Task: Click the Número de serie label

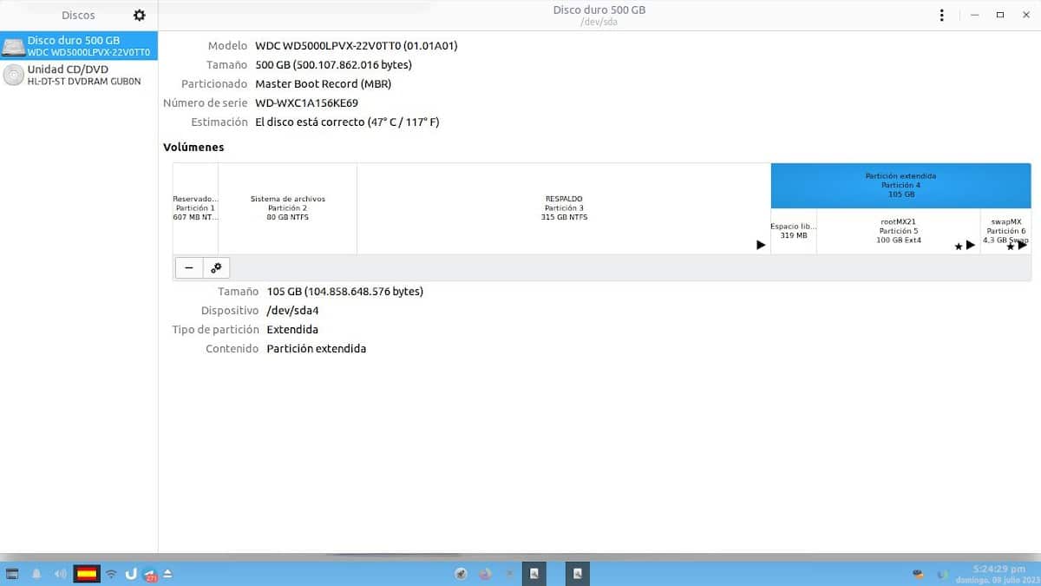Action: (x=205, y=102)
